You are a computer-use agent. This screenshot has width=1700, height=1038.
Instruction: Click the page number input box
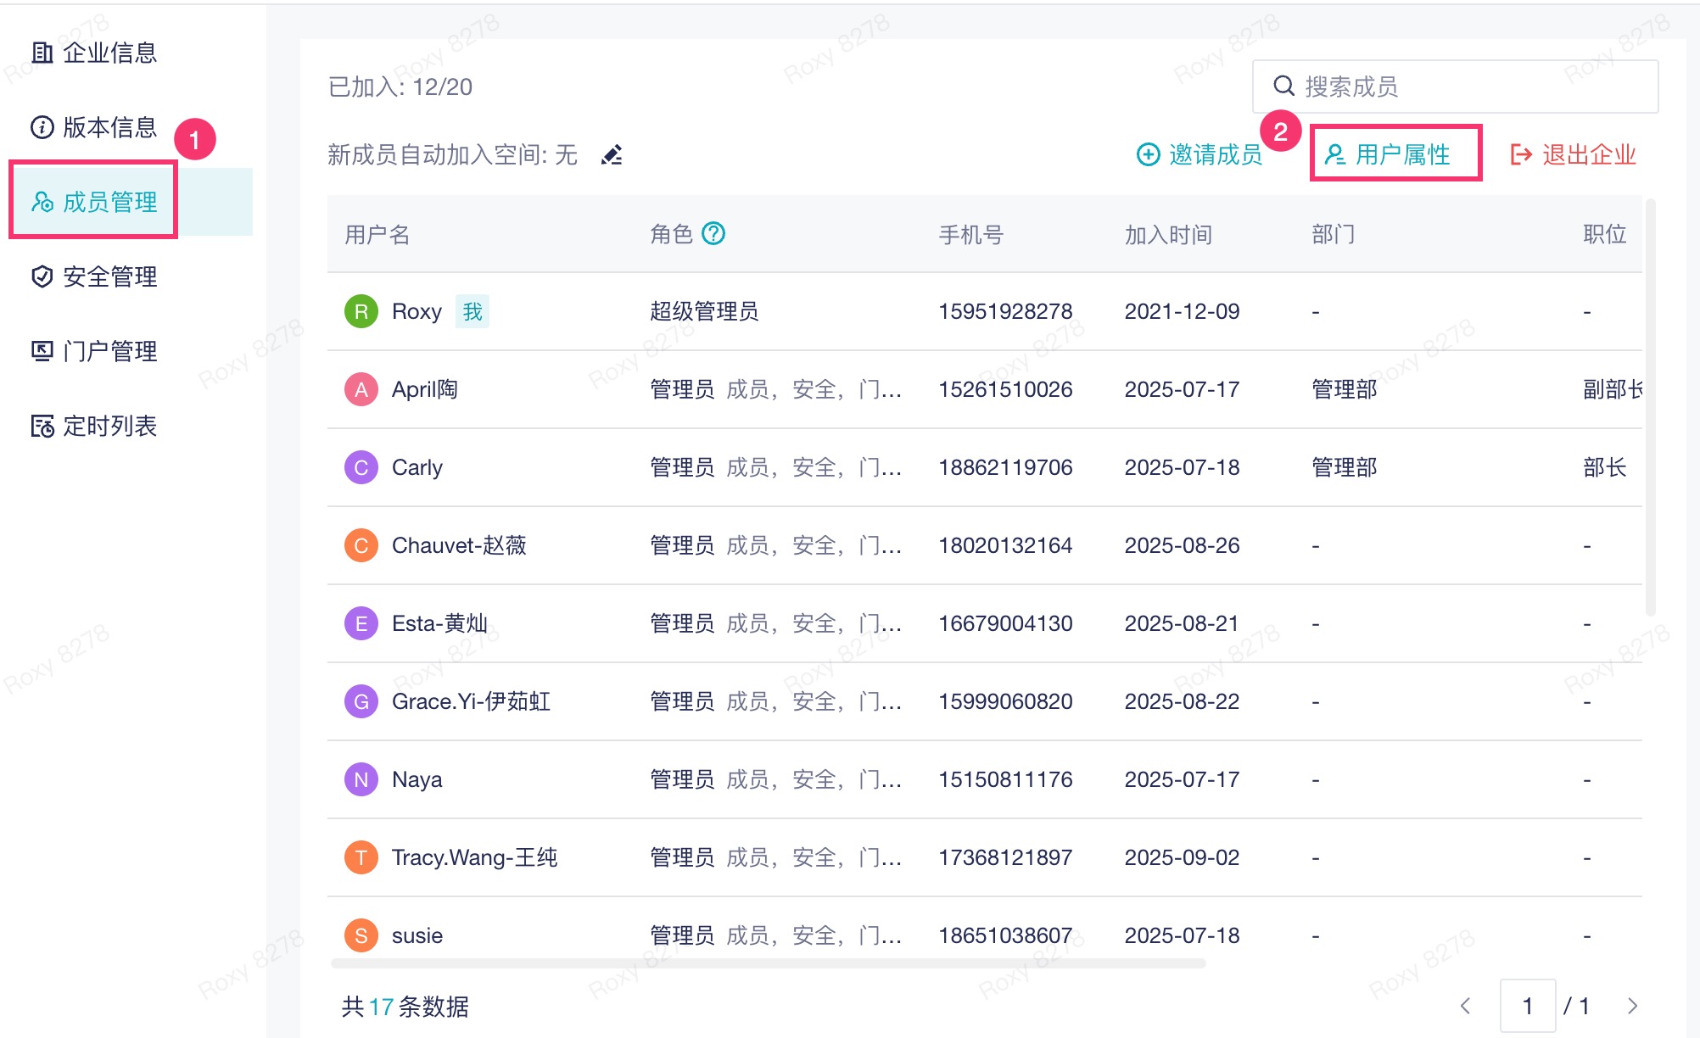1527,1006
